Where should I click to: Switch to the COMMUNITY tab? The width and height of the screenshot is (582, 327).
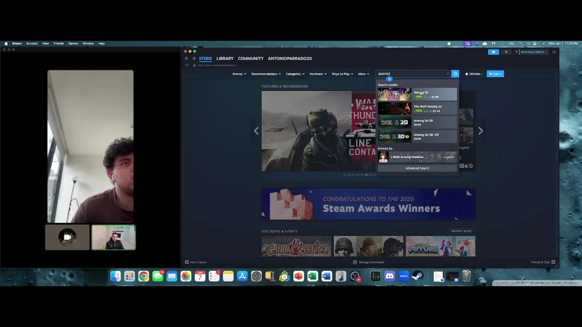click(x=251, y=59)
